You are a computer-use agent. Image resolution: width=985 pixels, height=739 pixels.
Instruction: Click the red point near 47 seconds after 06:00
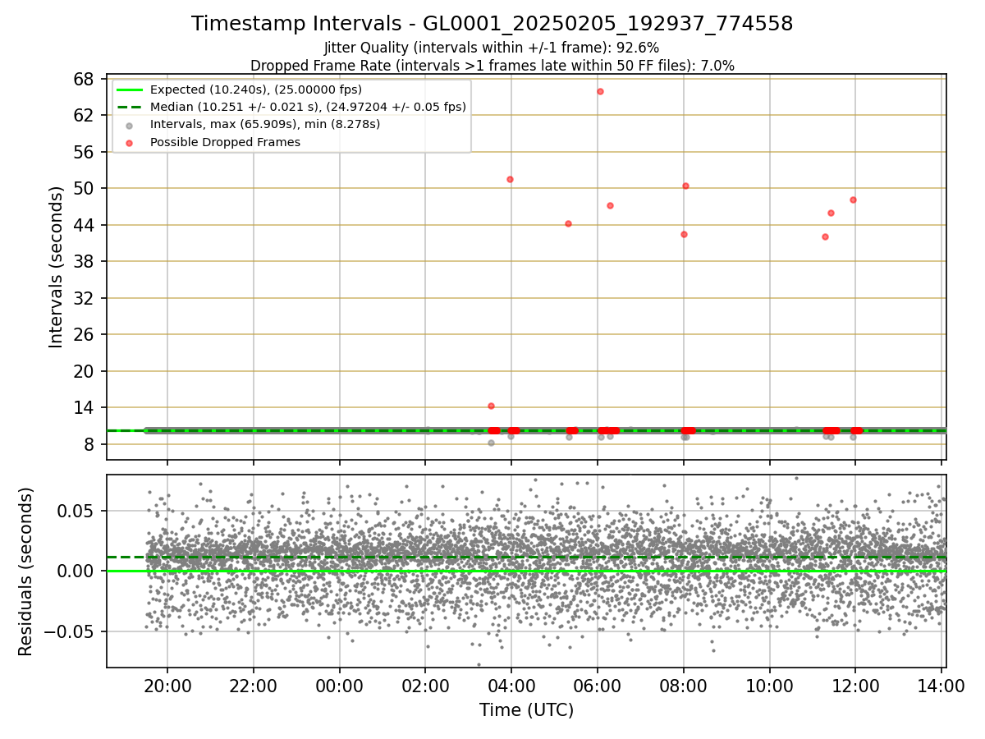[x=610, y=205]
